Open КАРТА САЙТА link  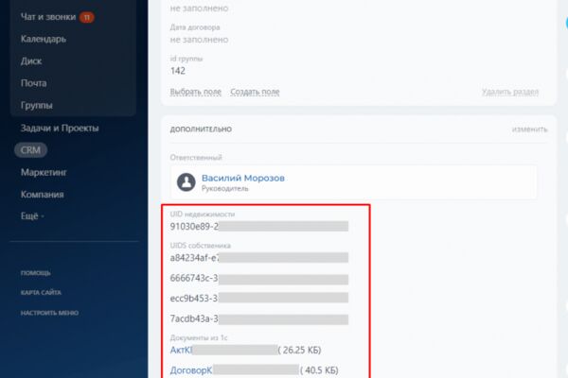[x=41, y=292]
